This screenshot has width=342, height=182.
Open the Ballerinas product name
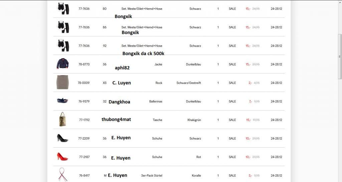(x=156, y=102)
